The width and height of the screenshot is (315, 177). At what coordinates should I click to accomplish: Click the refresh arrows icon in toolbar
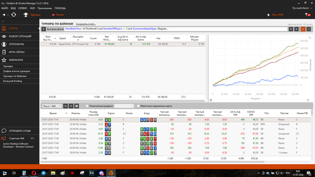(x=13, y=15)
